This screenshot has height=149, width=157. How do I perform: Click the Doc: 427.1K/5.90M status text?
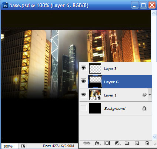(x=59, y=146)
